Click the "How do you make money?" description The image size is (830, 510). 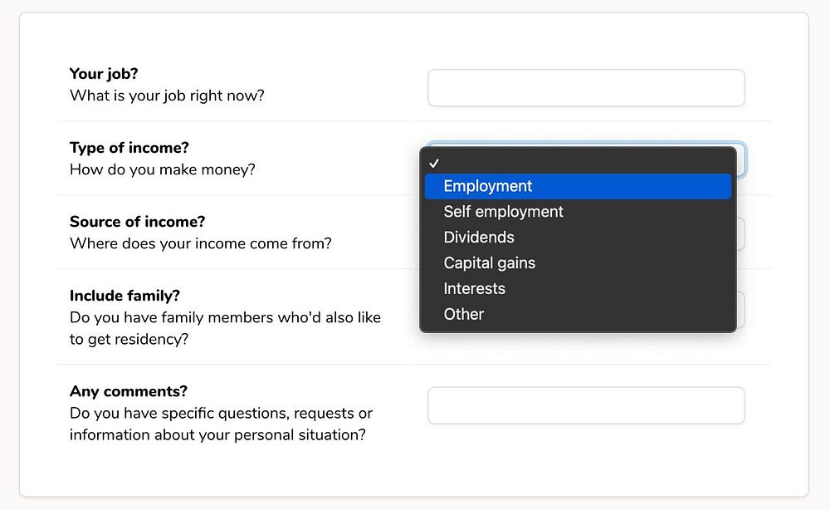[x=163, y=169]
